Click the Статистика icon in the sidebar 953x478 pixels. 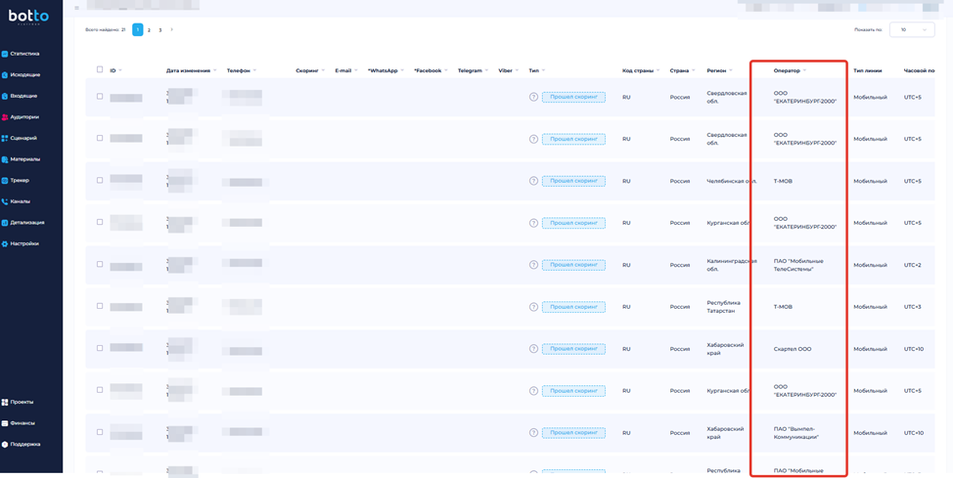(x=5, y=54)
